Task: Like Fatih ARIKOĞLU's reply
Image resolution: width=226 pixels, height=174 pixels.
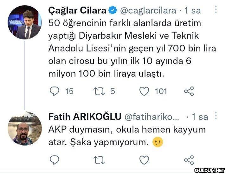Action: click(144, 159)
